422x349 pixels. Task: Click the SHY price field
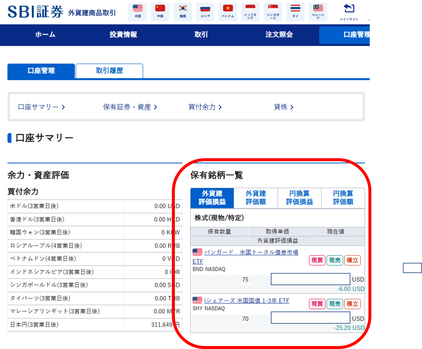(311, 318)
